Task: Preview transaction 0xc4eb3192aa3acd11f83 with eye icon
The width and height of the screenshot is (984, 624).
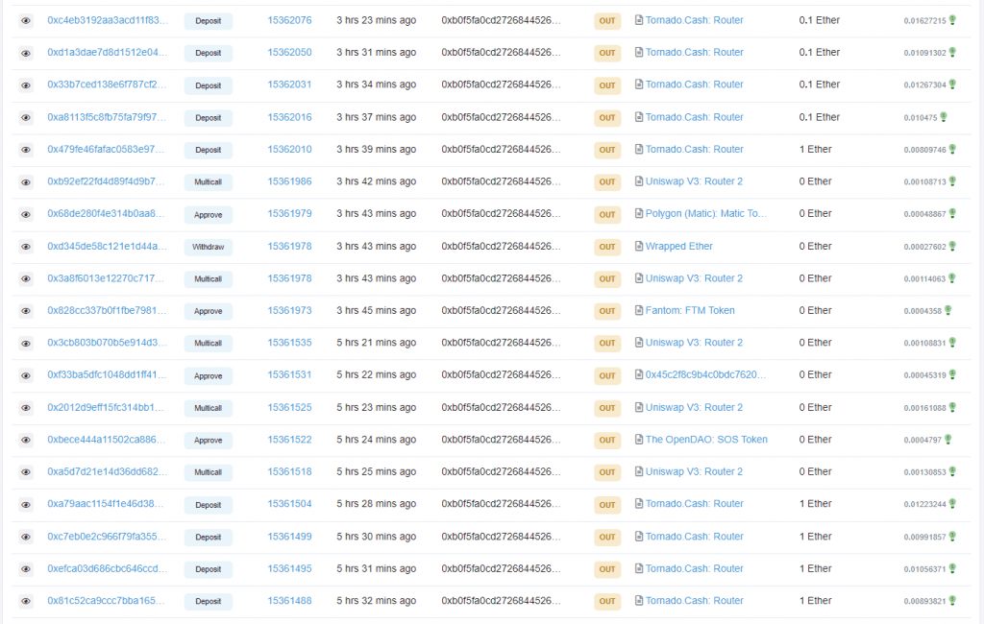Action: tap(26, 21)
